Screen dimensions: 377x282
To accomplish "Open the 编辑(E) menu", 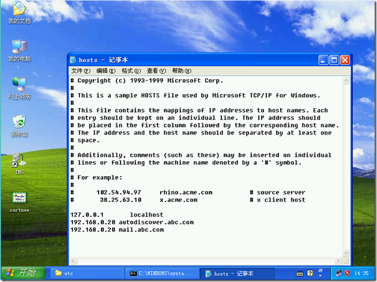I will coord(106,71).
